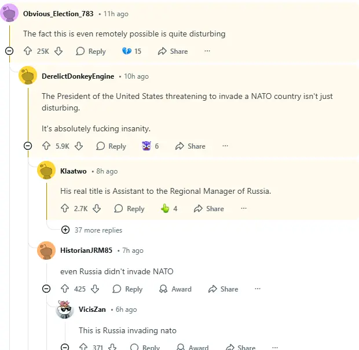
Task: Collapse DerelictDonkeyEngine's reply thread
Action: 28,146
